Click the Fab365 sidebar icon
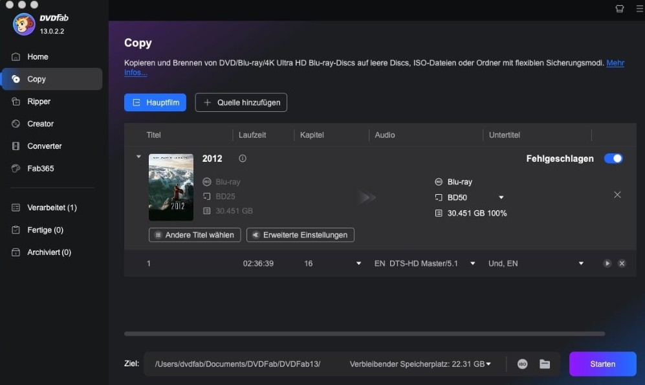 [16, 168]
